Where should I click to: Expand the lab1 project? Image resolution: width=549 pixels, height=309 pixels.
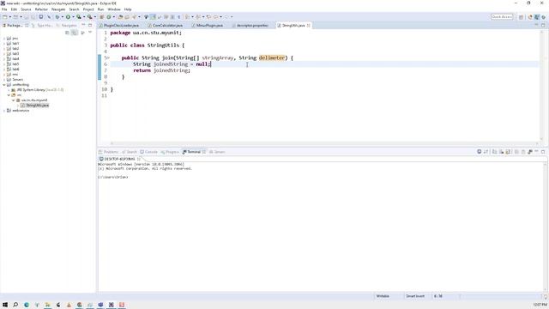coord(4,44)
